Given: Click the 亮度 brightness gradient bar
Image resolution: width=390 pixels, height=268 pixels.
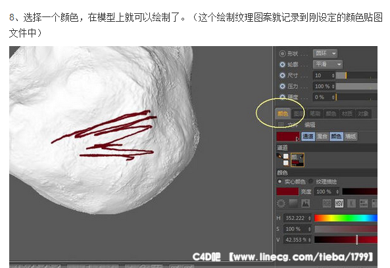Looking at the screenshot, I should coord(360,192).
